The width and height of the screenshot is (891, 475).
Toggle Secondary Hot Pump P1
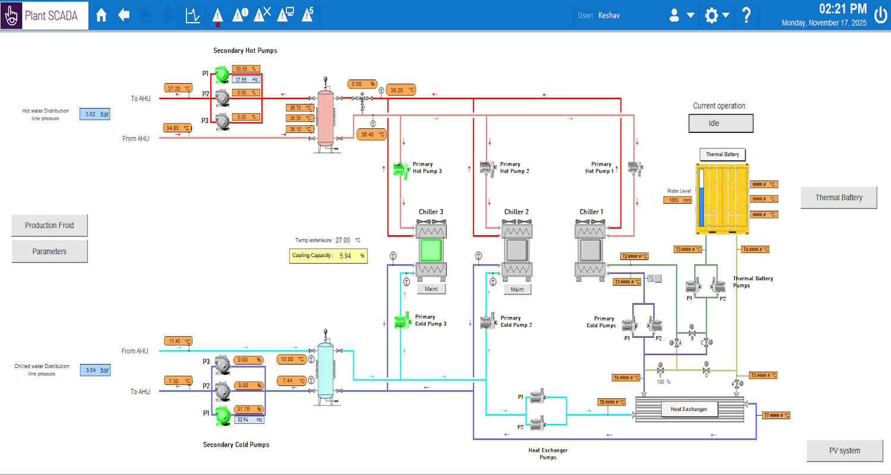222,74
